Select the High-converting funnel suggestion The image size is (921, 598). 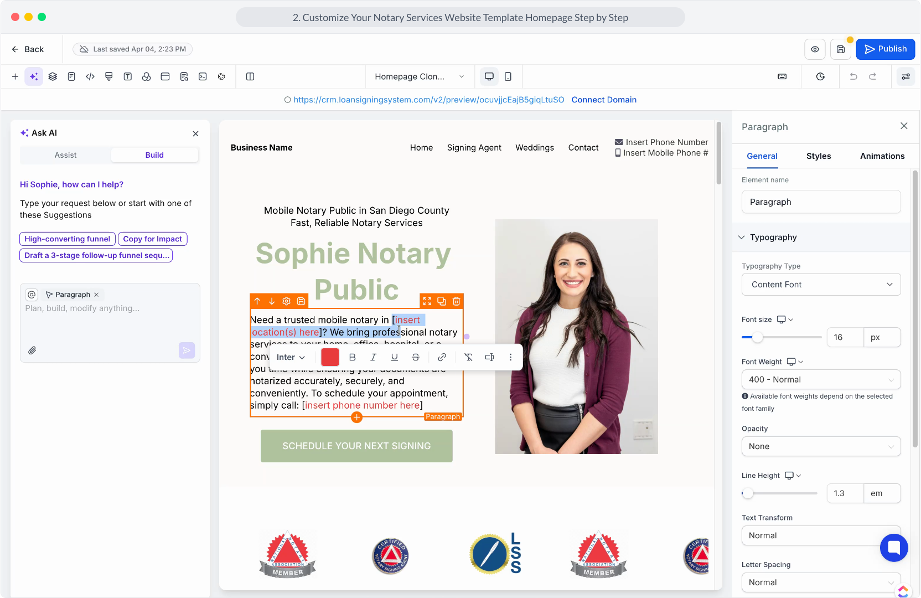(68, 239)
